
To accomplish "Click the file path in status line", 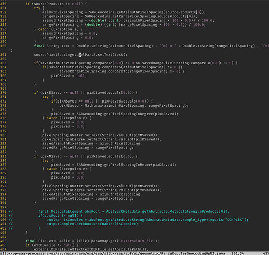I will click(112, 253).
